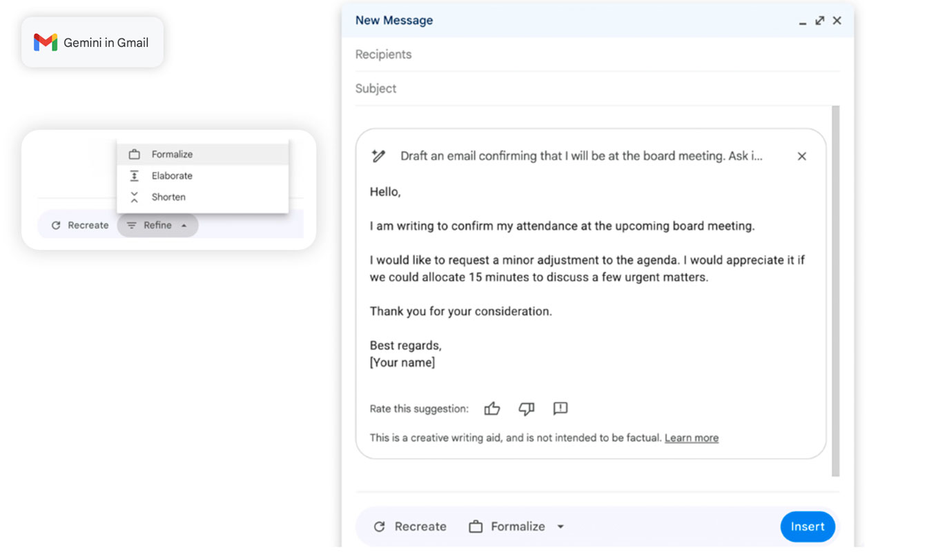
Task: Click the Gemini in Gmail label
Action: coord(106,43)
